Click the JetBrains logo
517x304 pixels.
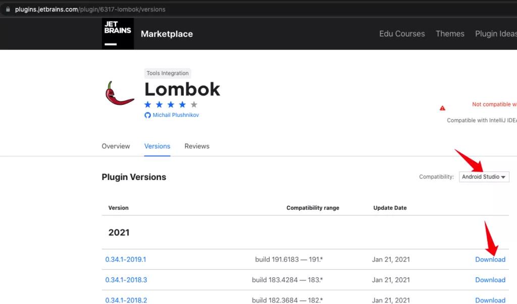pyautogui.click(x=118, y=34)
